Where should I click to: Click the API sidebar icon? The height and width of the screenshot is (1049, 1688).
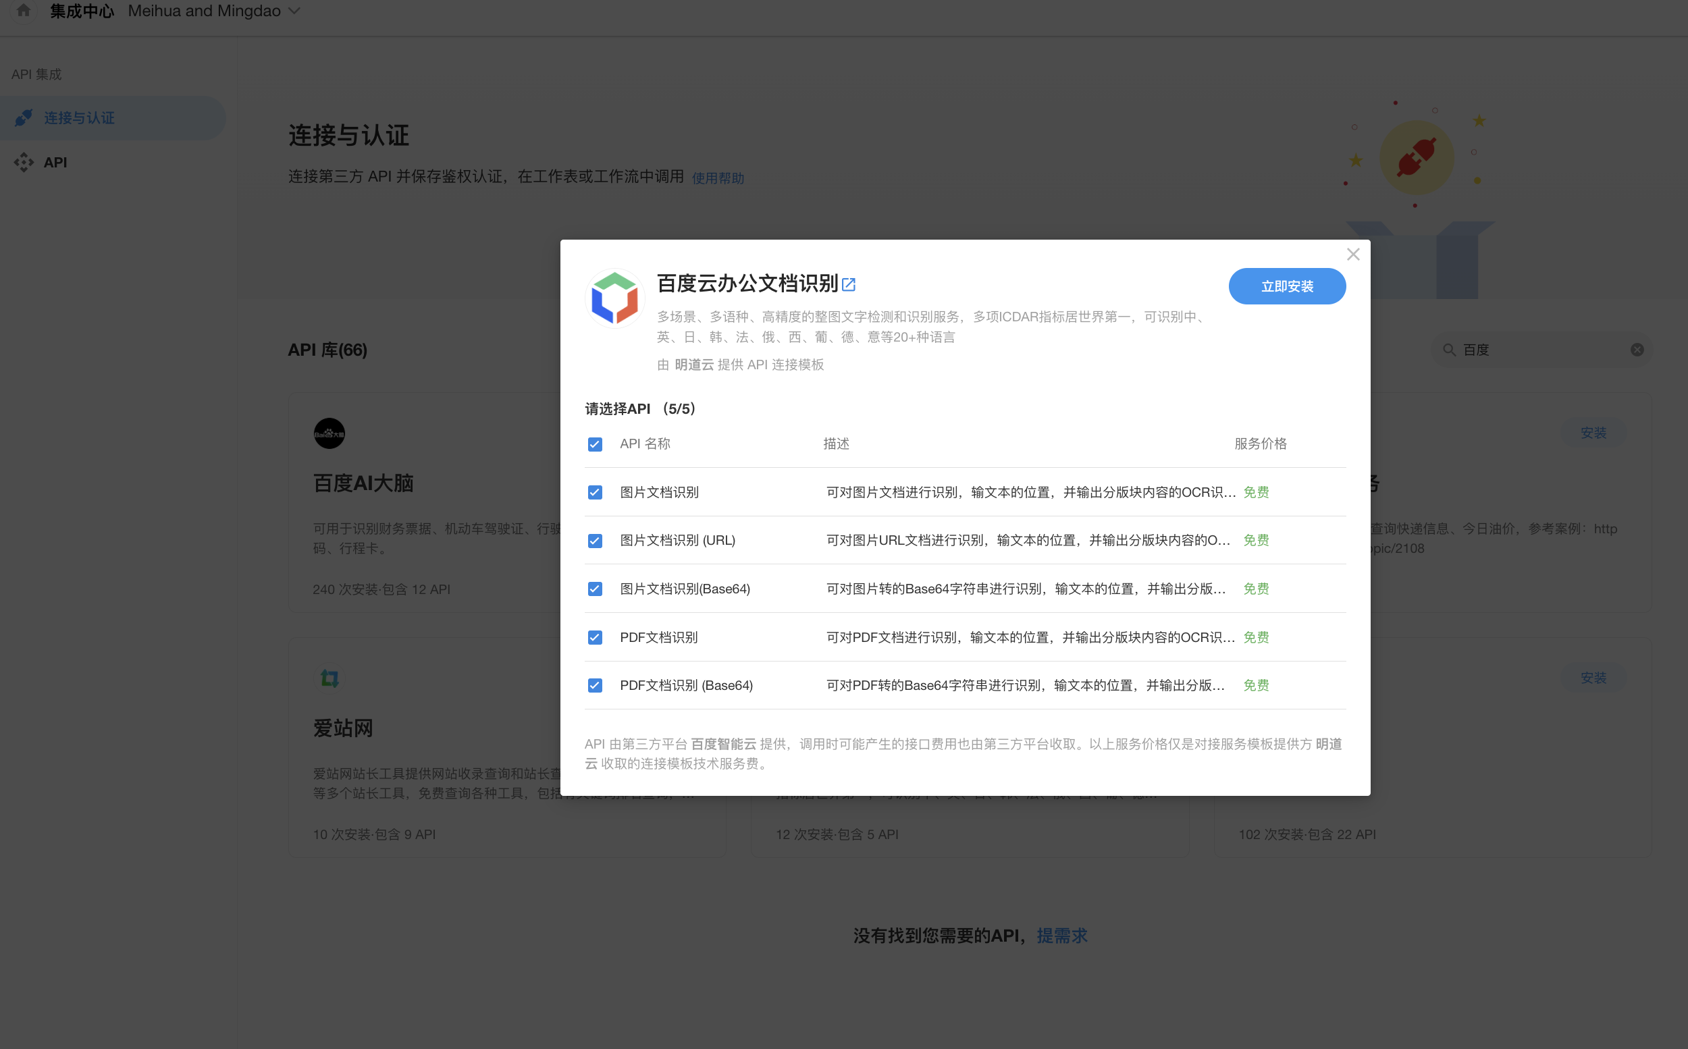pos(24,162)
